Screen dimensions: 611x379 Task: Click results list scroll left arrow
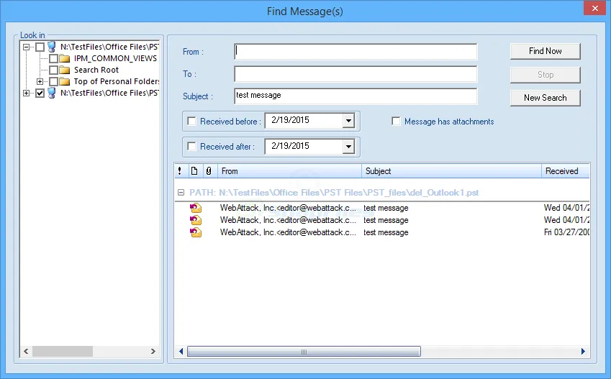tap(181, 352)
